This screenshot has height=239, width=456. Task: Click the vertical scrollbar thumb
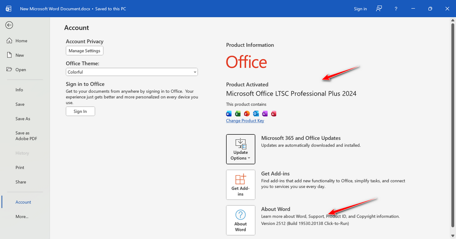tap(453, 125)
